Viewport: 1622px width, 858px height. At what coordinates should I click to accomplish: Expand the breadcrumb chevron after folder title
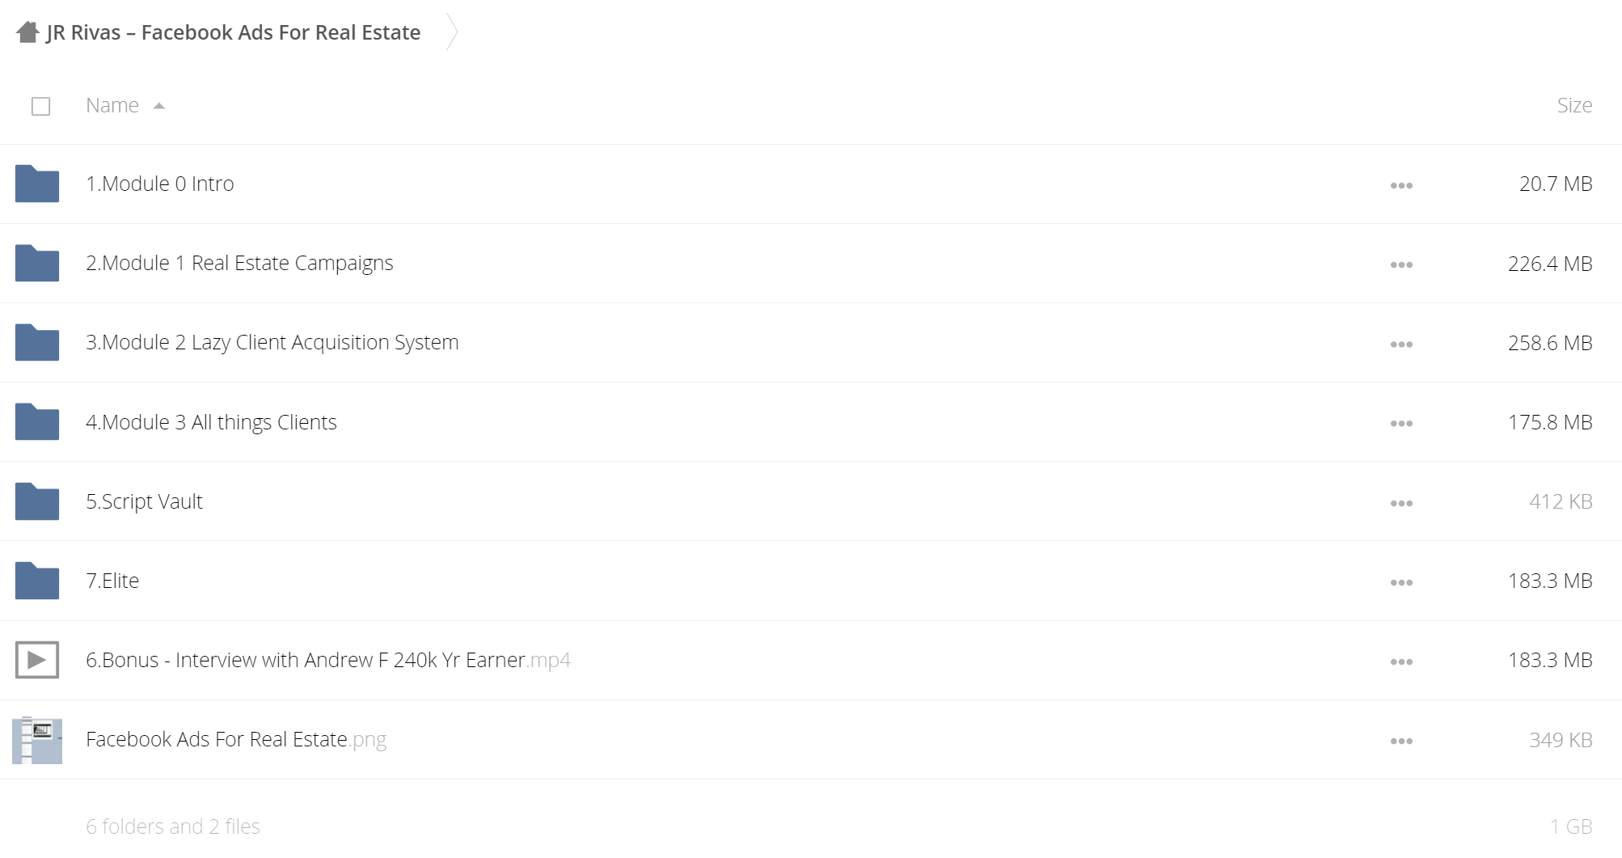[452, 32]
